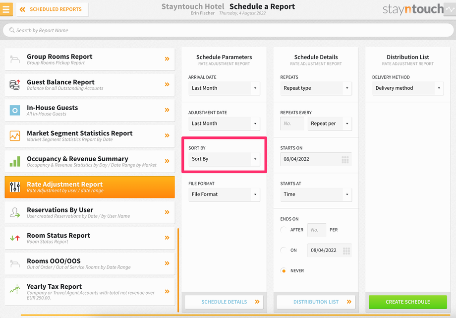The height and width of the screenshot is (318, 456).
Task: Click the Stayntouch Hotel title text
Action: pyautogui.click(x=193, y=6)
